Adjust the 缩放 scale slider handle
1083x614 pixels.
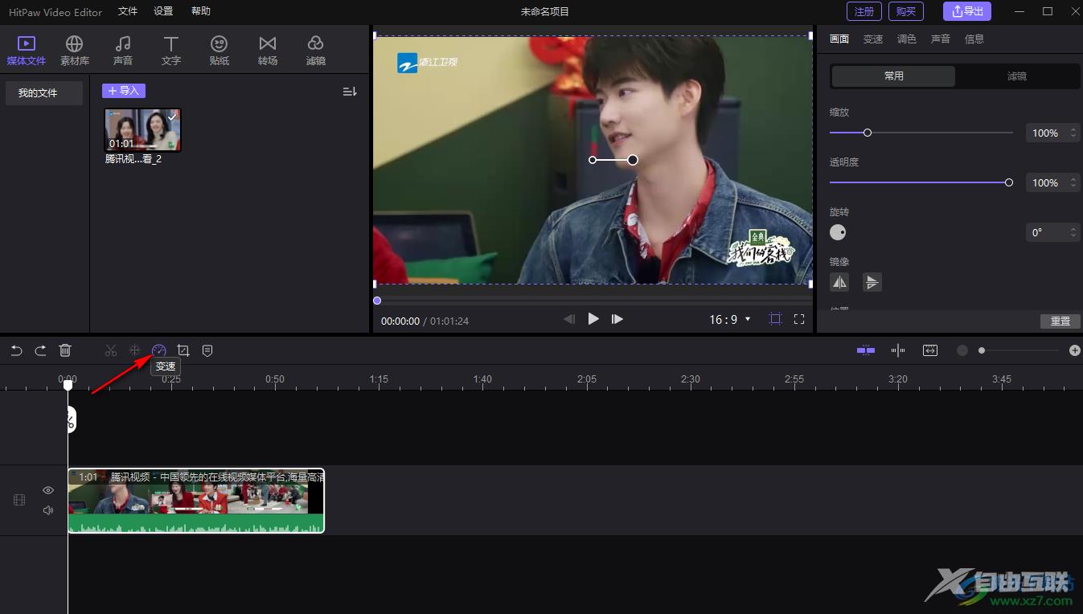point(868,133)
